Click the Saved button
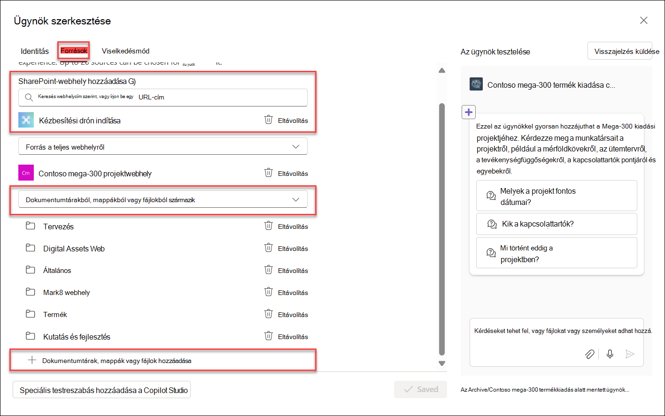The width and height of the screenshot is (665, 416). (421, 389)
